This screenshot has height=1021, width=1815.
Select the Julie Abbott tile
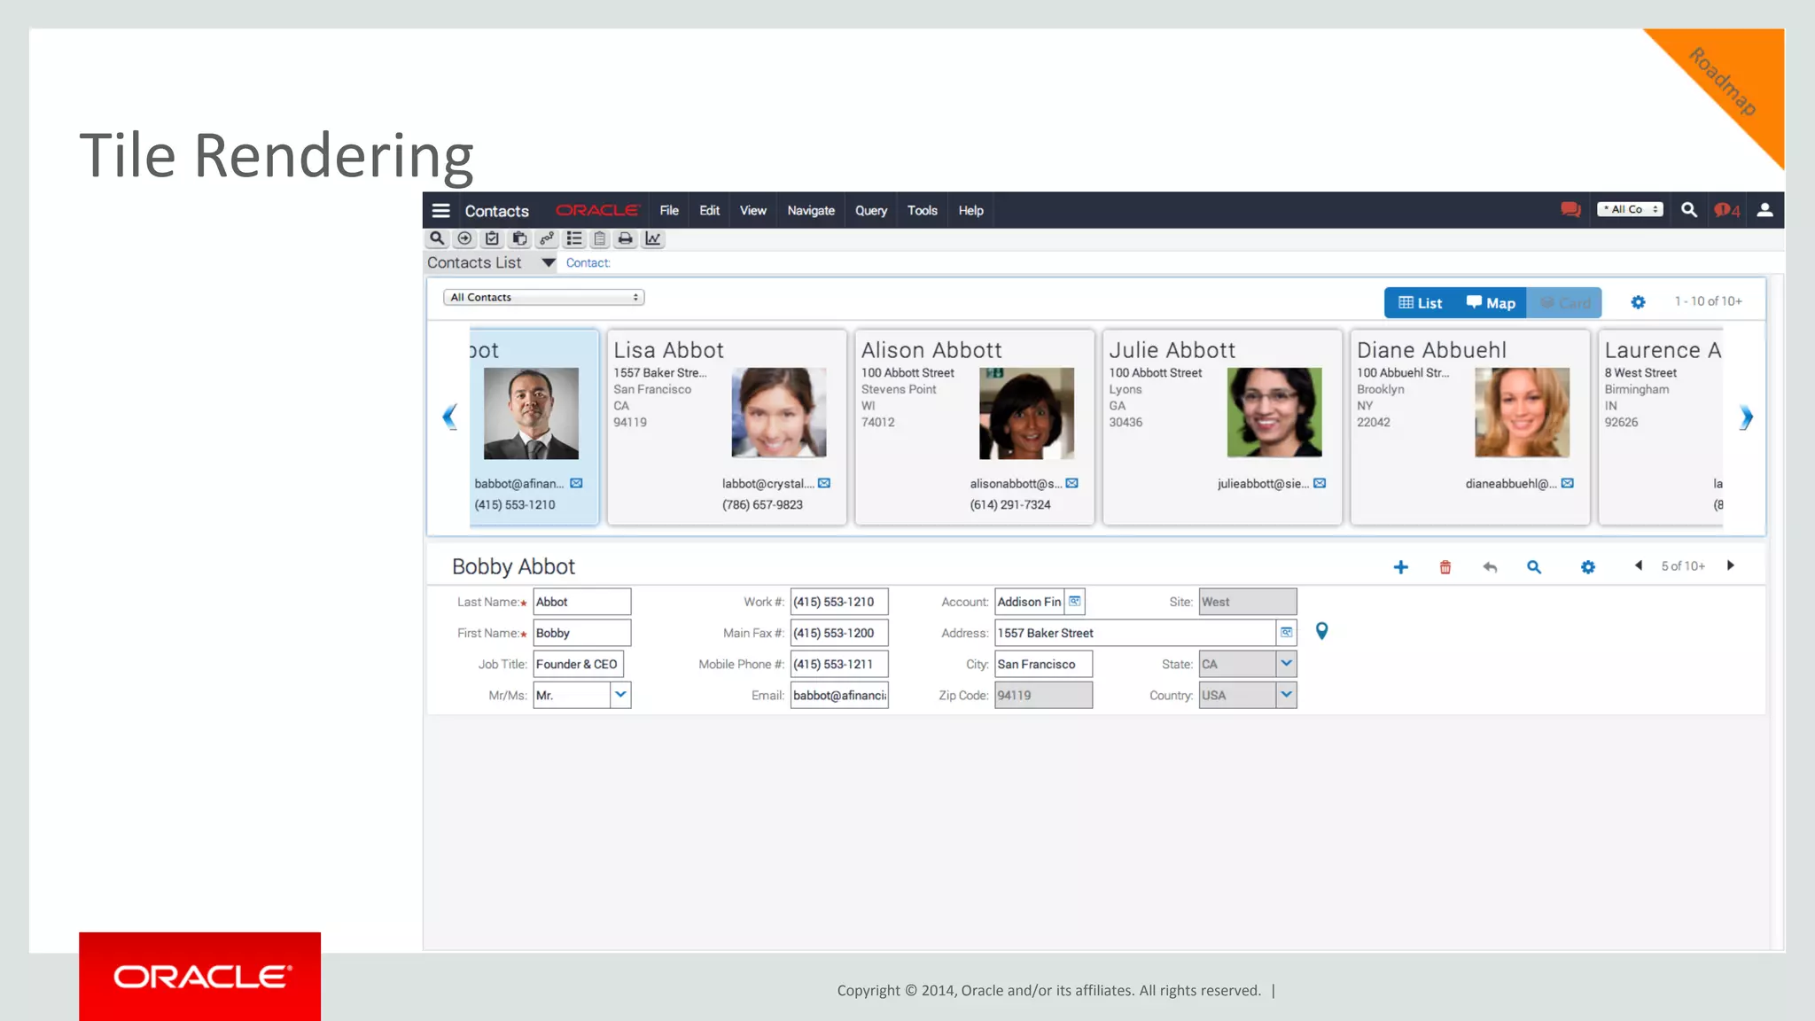tap(1222, 427)
